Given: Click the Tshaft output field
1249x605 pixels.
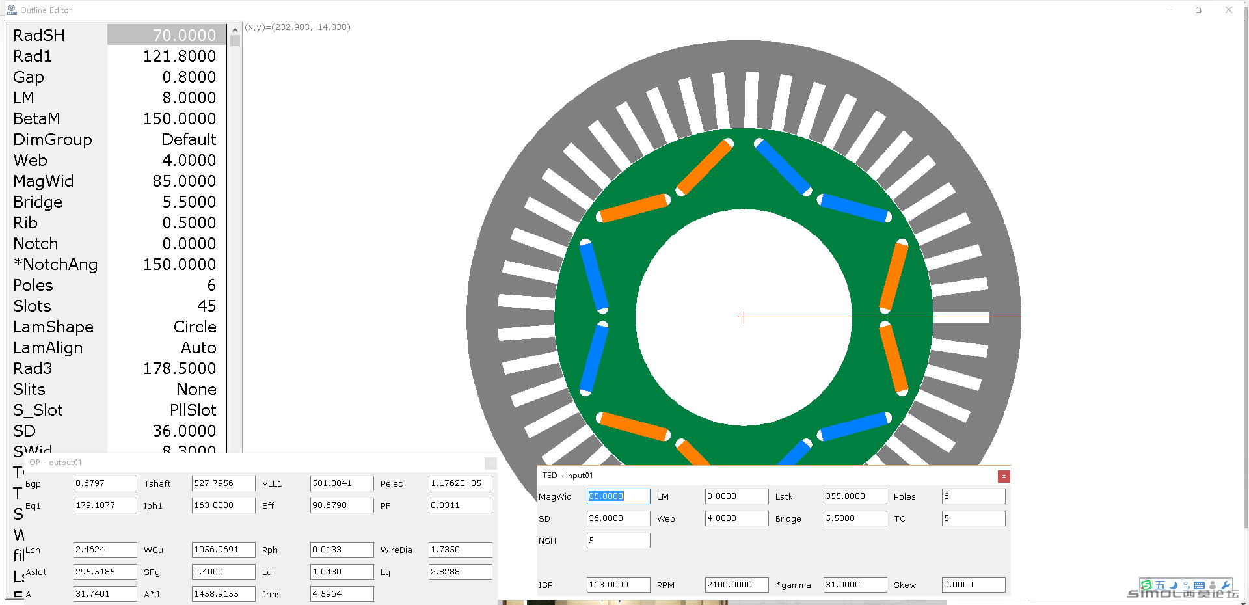Looking at the screenshot, I should [x=223, y=483].
